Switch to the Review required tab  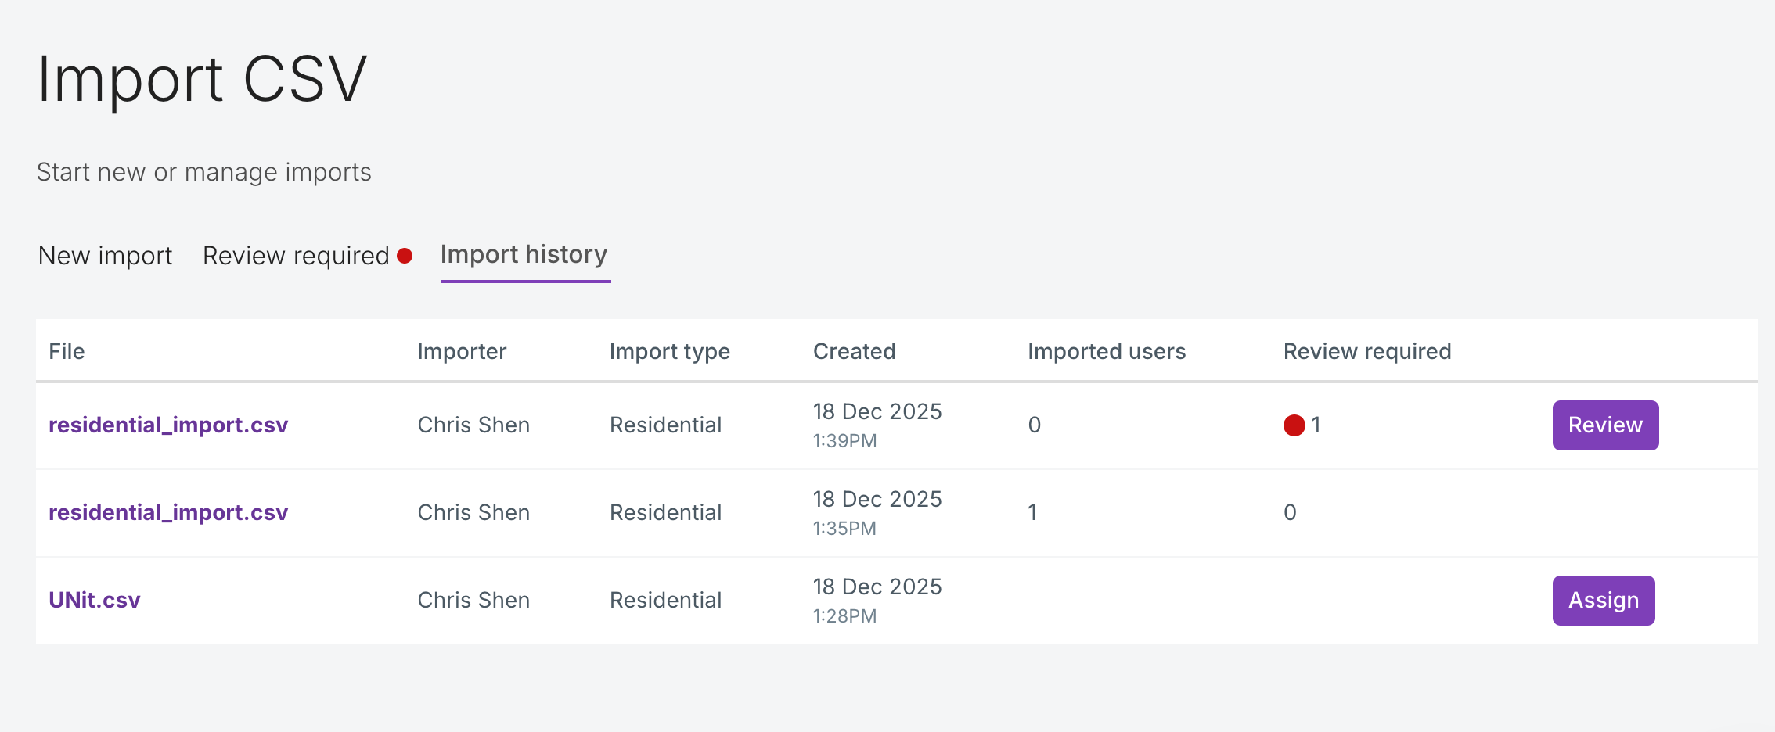click(296, 256)
